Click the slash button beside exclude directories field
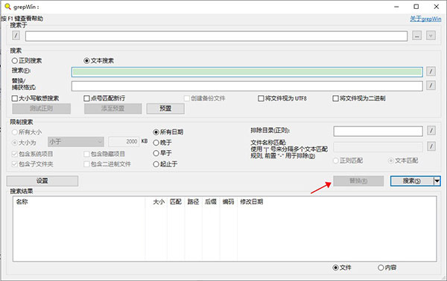Screen dimensions: 447x281 (431, 131)
